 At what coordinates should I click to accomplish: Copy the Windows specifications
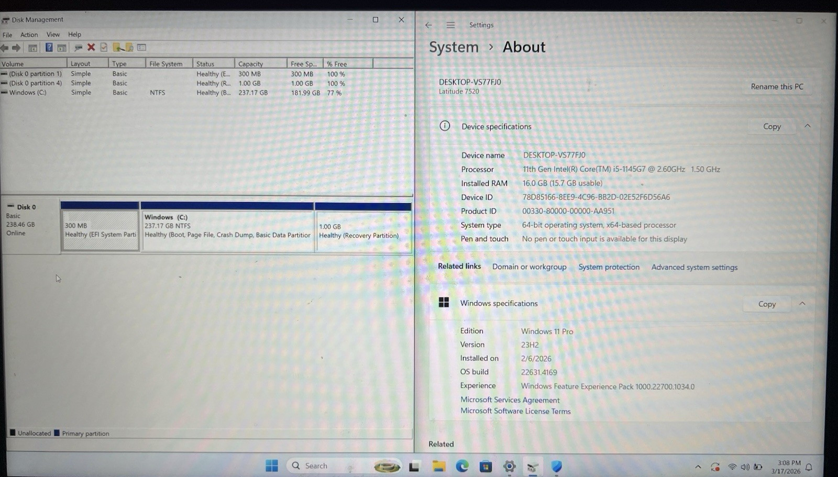(x=767, y=304)
